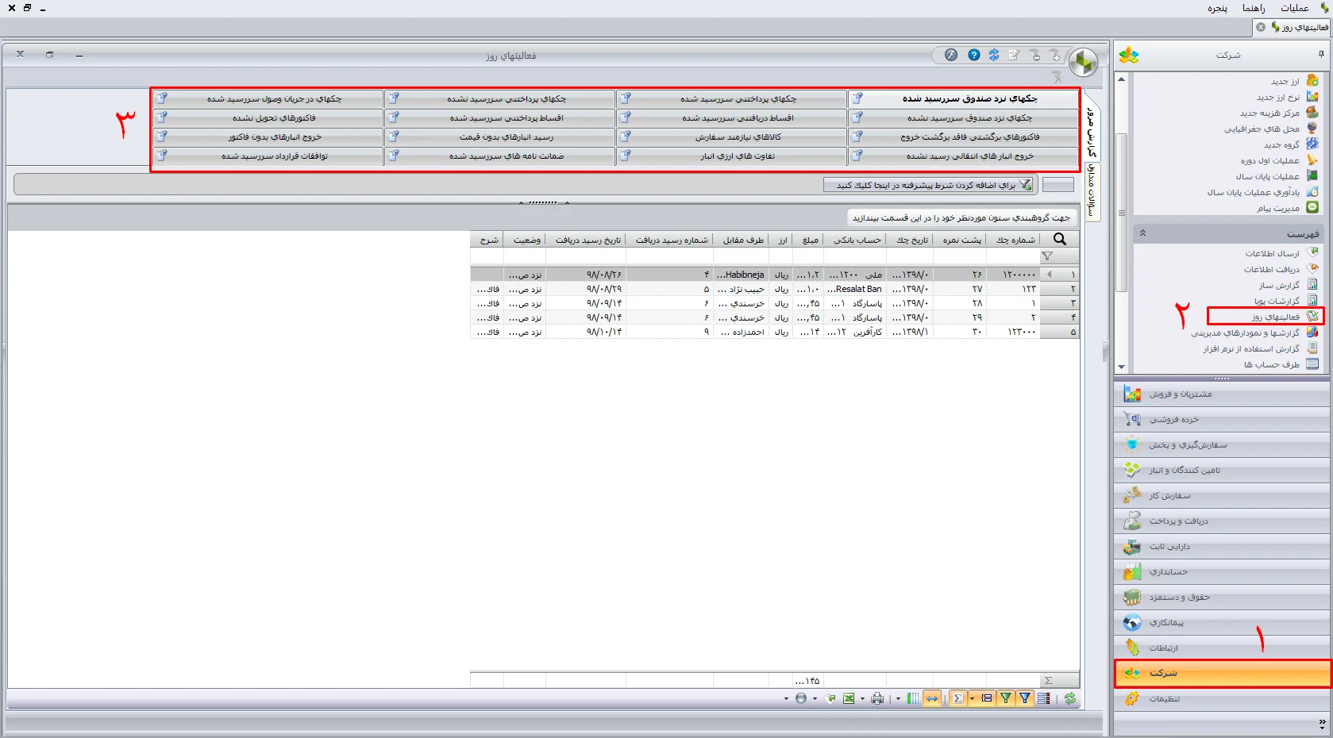Click the blue refresh arrows icon in header

[x=994, y=55]
